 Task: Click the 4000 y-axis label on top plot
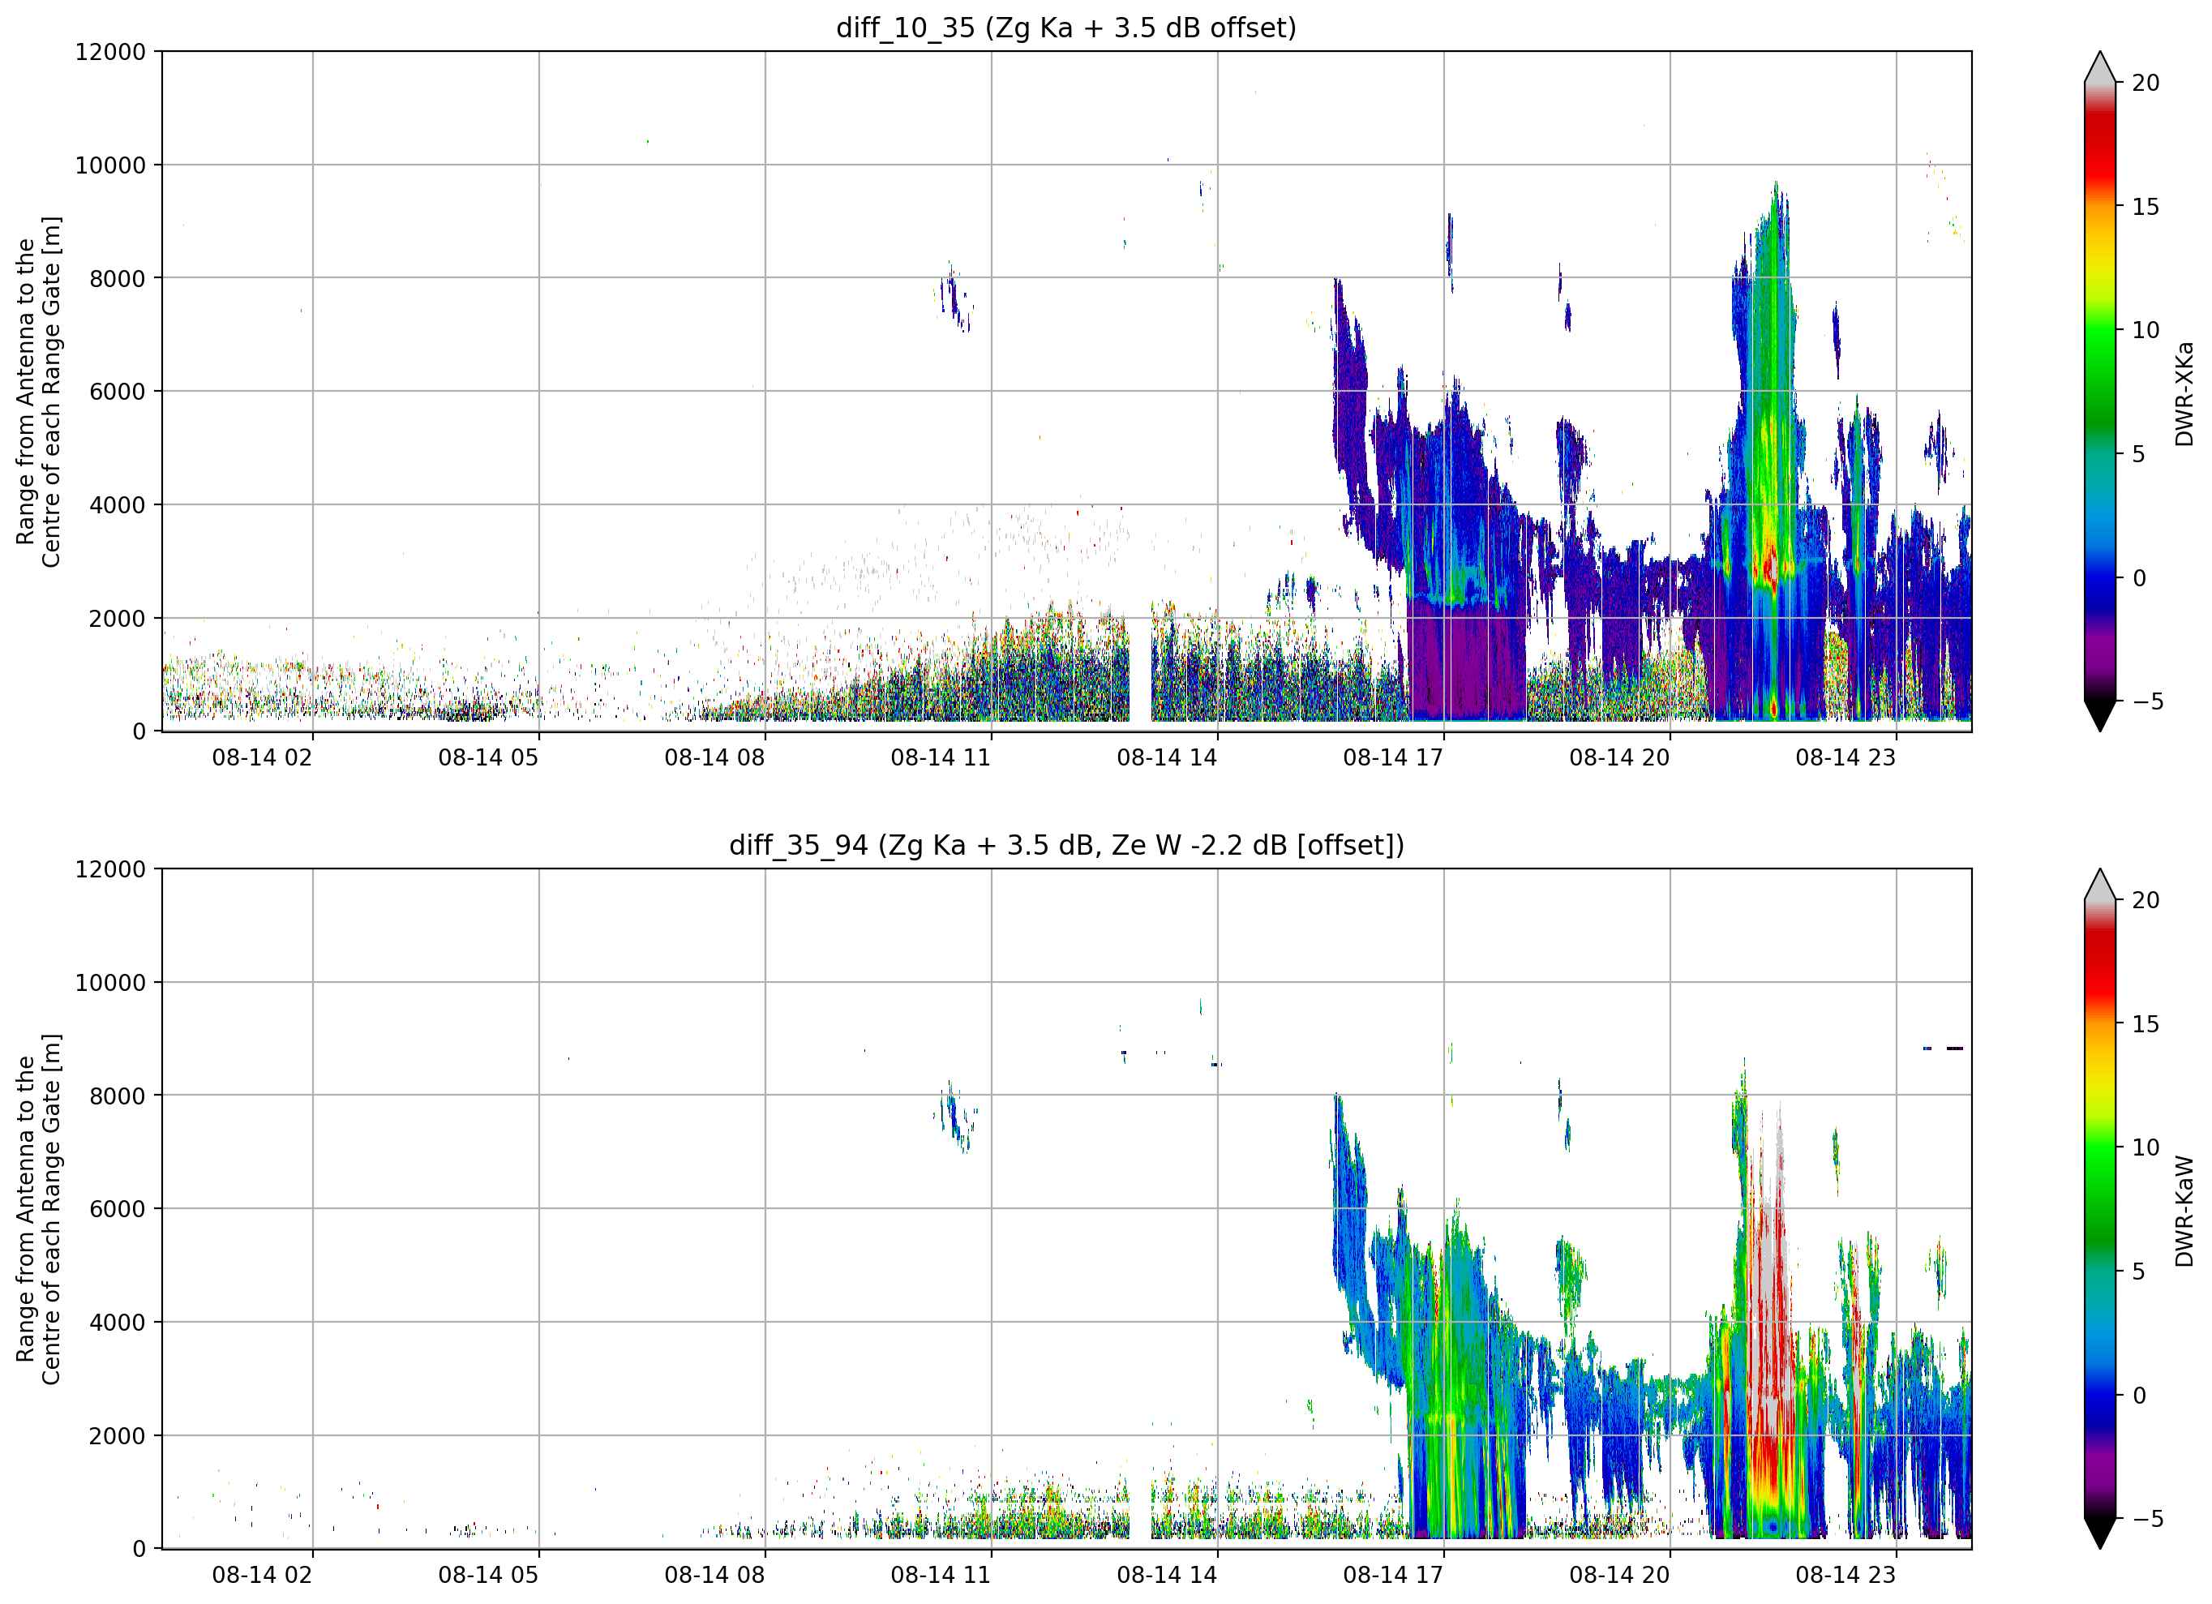[117, 505]
